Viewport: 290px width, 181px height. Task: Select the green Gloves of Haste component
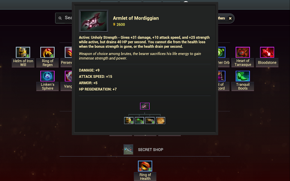click(x=139, y=121)
